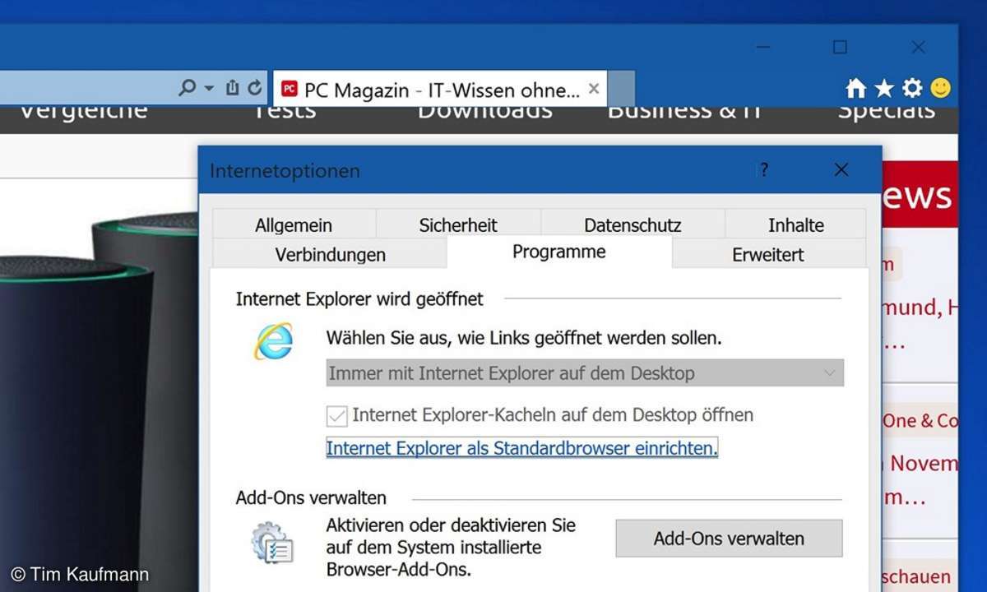Open the Business & IT website menu
Screen dimensions: 987x592
[685, 111]
